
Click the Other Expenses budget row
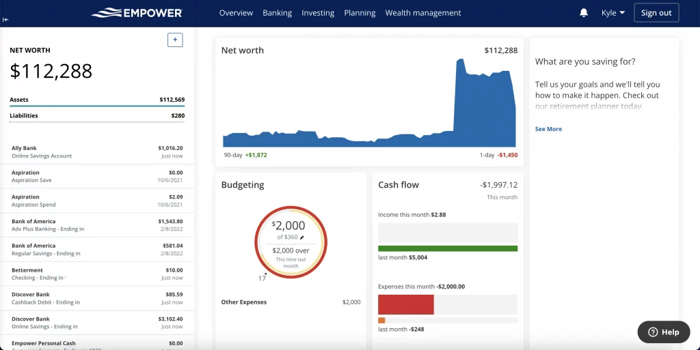point(291,302)
